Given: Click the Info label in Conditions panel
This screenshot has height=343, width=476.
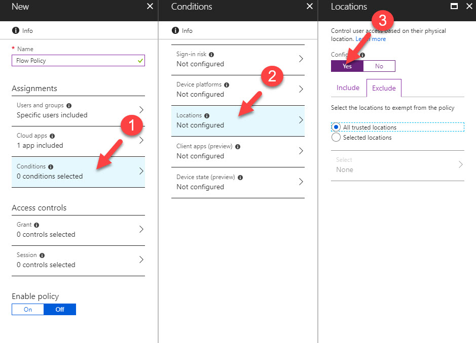Looking at the screenshot, I should click(187, 30).
